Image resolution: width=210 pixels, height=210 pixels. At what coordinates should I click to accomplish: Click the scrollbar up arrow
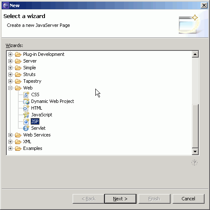point(195,54)
